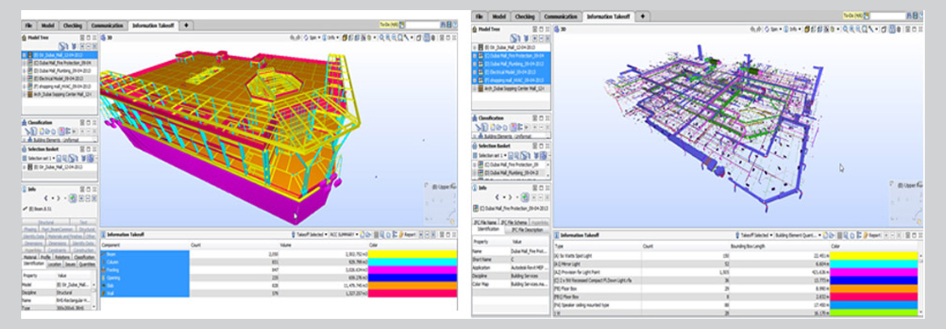Switch to the Quantities tab in Info panel

[87, 264]
